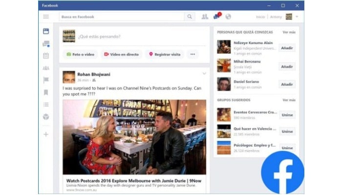
Task: Open account dropdown arrow next to profile
Action: point(297,17)
